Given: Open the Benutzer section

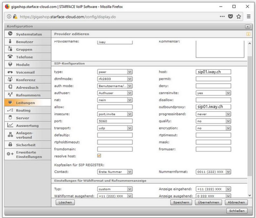Looking at the screenshot, I should pyautogui.click(x=28, y=42).
